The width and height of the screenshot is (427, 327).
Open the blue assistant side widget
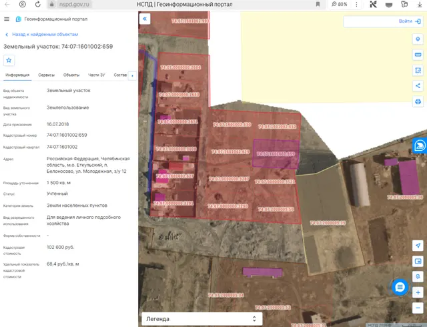click(x=420, y=145)
